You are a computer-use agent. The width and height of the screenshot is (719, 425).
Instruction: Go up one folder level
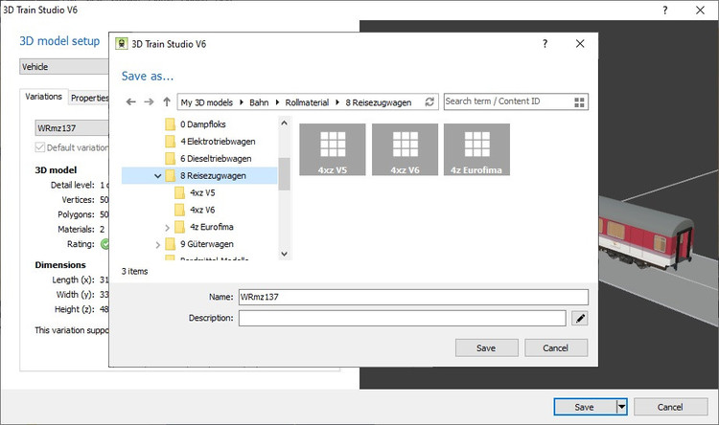coord(166,101)
